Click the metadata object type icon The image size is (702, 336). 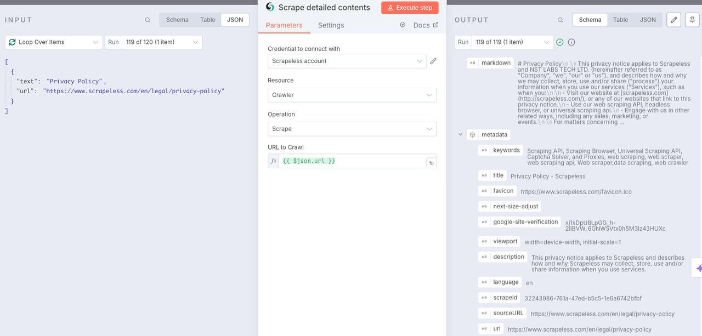point(472,134)
